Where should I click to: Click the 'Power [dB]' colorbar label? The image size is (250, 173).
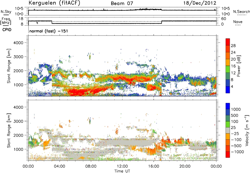point(239,66)
